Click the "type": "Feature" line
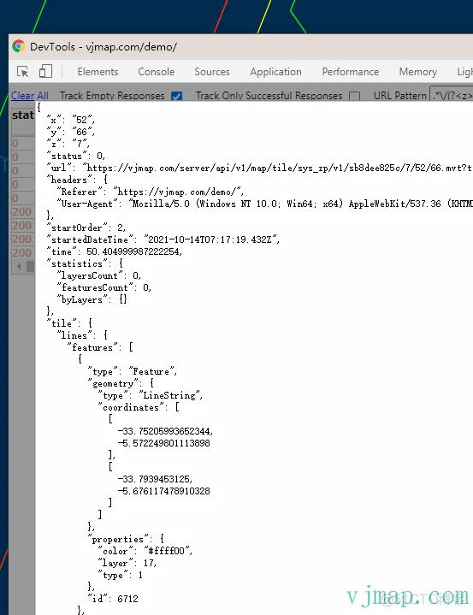Viewport: 473px width, 615px height. coord(133,371)
